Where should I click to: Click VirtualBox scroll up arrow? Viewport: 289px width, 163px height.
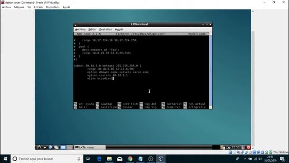[x=253, y=11]
